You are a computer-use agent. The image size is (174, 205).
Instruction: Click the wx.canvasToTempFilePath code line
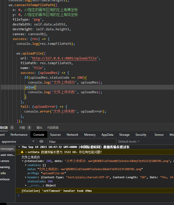click(33, 5)
